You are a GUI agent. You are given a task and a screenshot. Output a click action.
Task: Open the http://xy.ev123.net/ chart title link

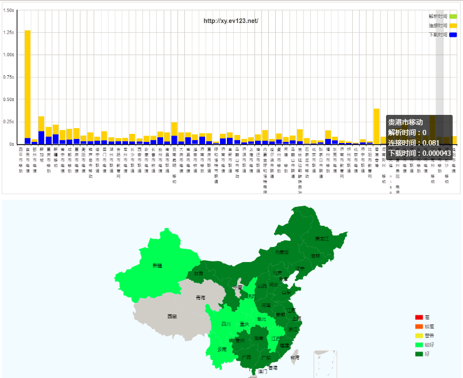pos(231,21)
